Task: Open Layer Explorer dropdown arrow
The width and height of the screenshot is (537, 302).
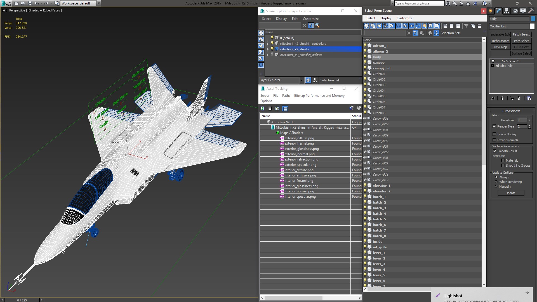Action: tap(301, 80)
